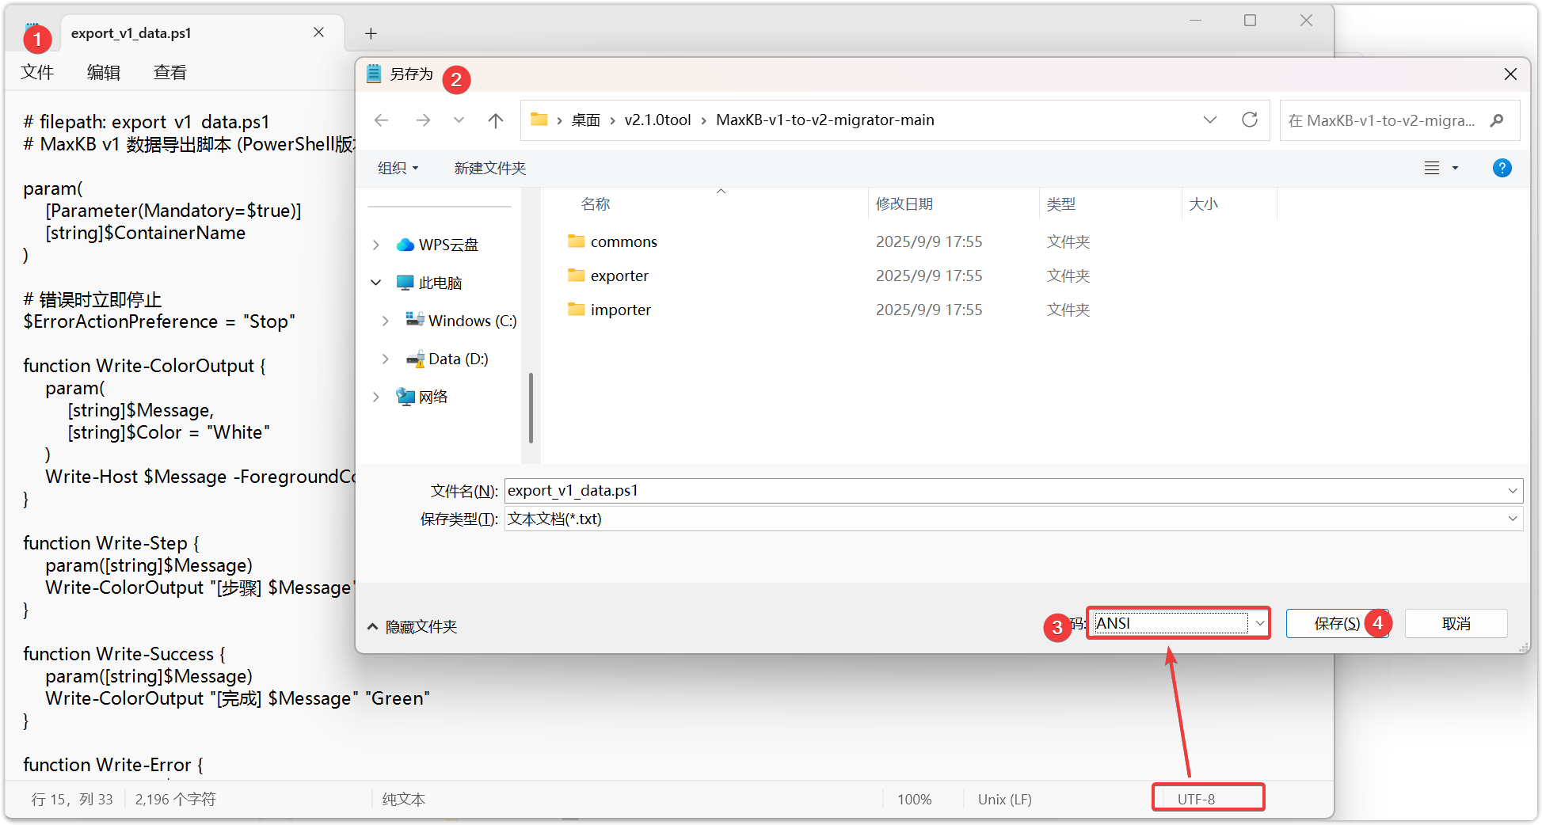This screenshot has width=1542, height=825.
Task: Expand the WPS云盘 tree node
Action: click(x=376, y=245)
